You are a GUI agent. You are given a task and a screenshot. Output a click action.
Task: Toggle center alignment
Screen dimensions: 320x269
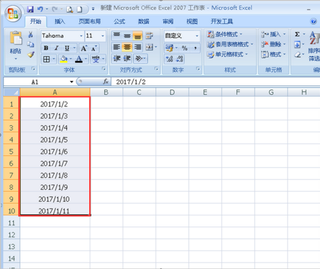(x=127, y=47)
